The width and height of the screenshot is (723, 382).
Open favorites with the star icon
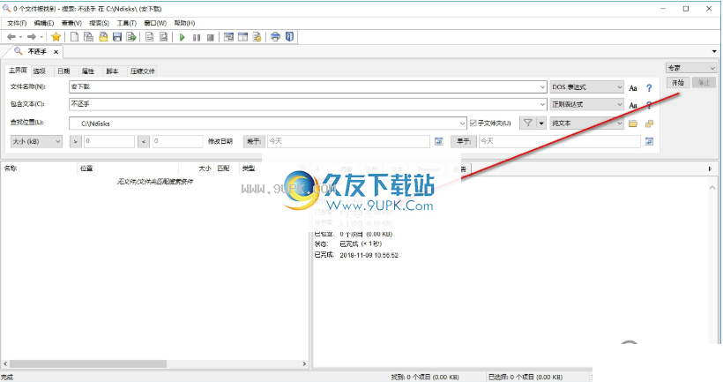pyautogui.click(x=56, y=37)
